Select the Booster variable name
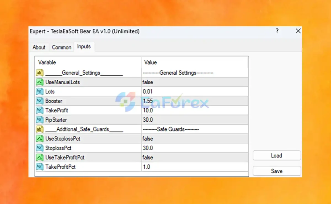Image resolution: width=331 pixels, height=204 pixels. [x=54, y=101]
